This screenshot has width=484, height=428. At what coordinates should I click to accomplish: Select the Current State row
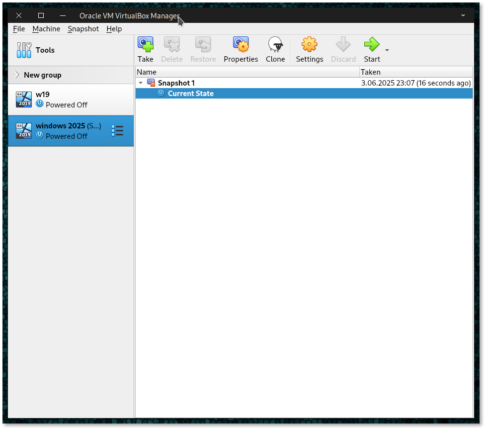click(x=304, y=94)
